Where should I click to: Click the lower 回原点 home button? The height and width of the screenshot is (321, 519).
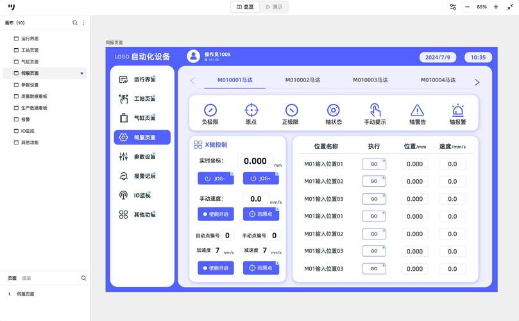point(261,268)
